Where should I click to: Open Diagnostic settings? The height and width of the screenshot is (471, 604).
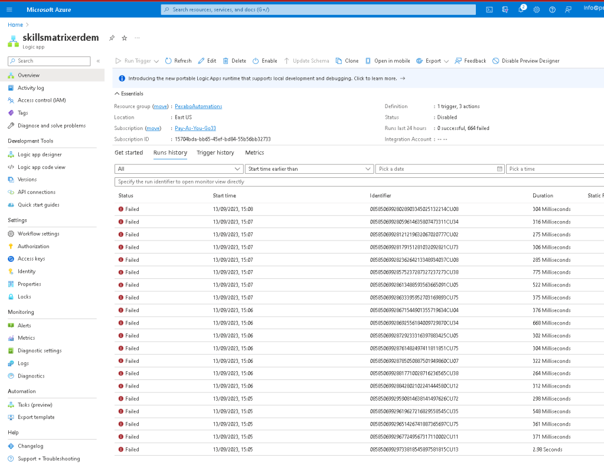tap(40, 351)
